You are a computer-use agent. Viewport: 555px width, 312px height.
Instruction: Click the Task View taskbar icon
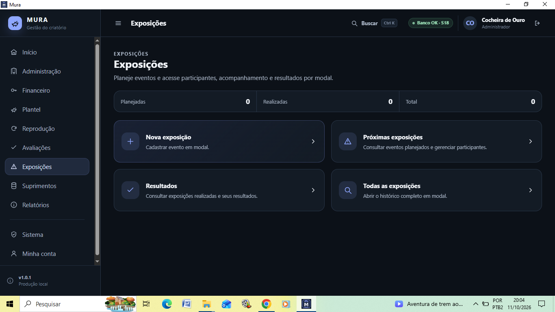[x=146, y=304]
